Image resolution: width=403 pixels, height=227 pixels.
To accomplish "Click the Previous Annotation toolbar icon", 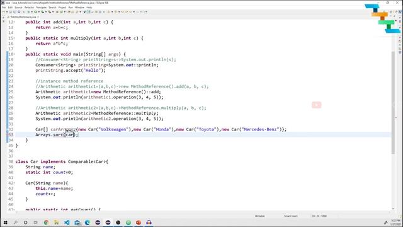I will click(x=115, y=12).
